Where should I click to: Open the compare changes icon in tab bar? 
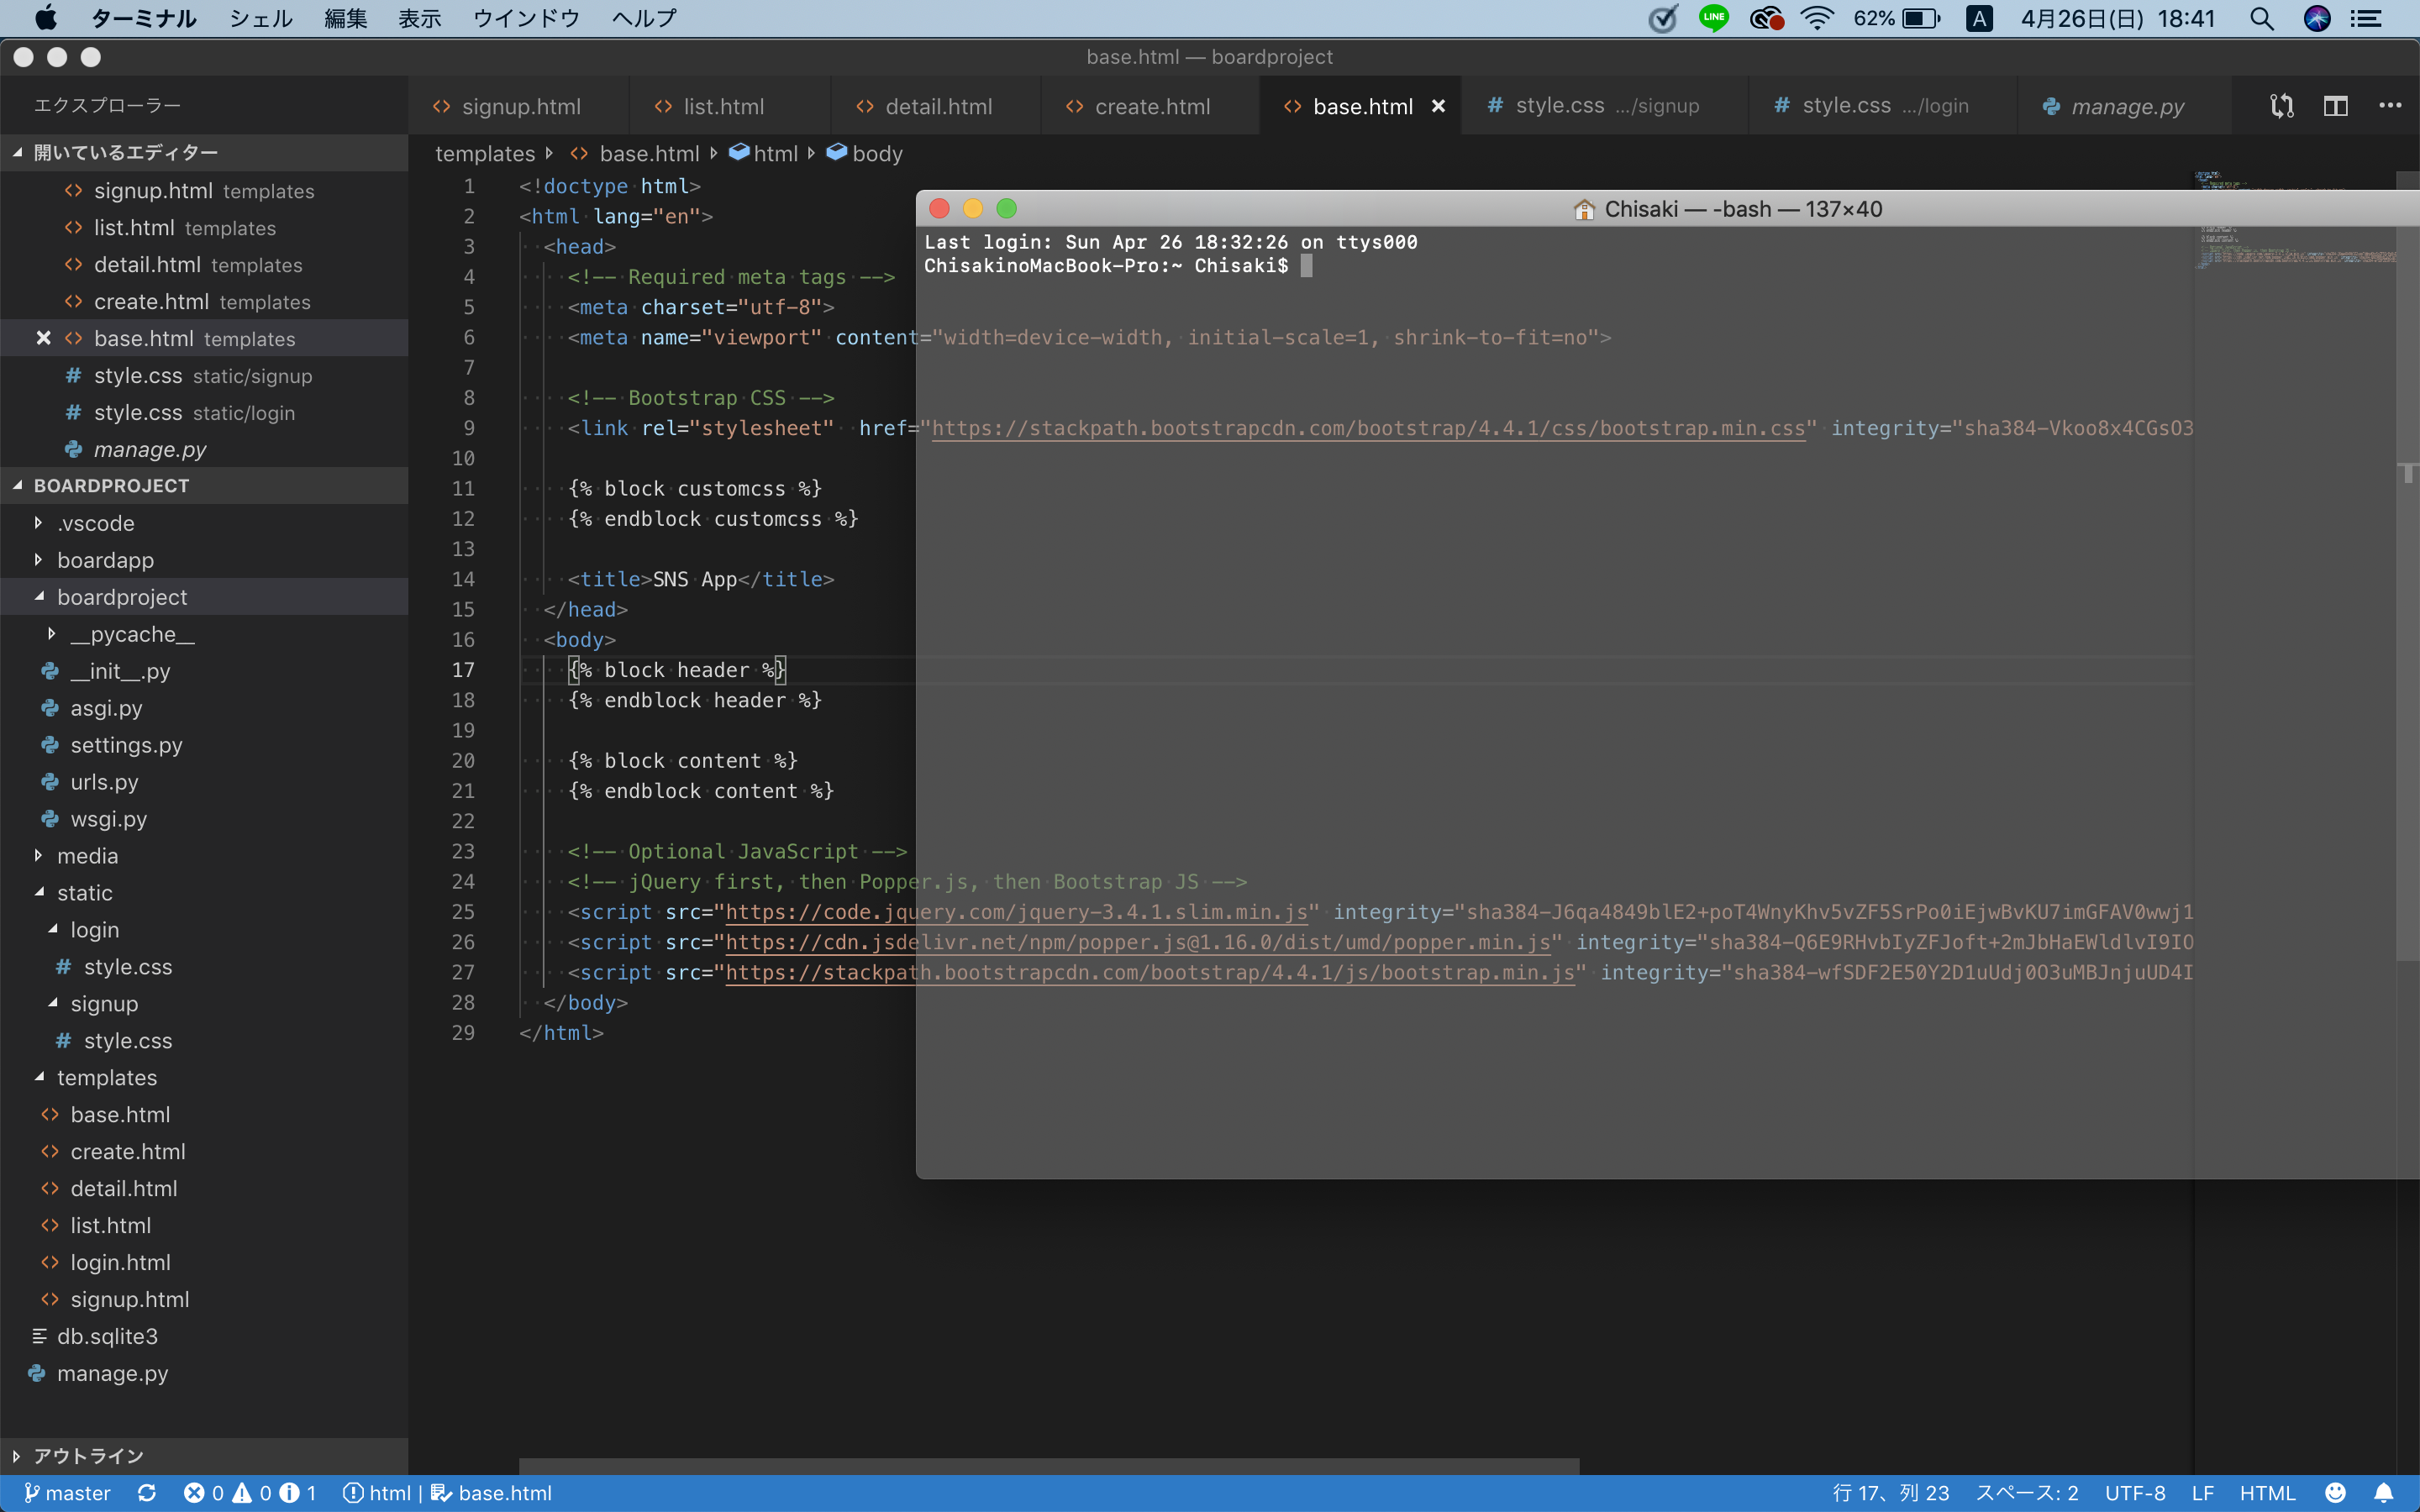click(x=2281, y=106)
